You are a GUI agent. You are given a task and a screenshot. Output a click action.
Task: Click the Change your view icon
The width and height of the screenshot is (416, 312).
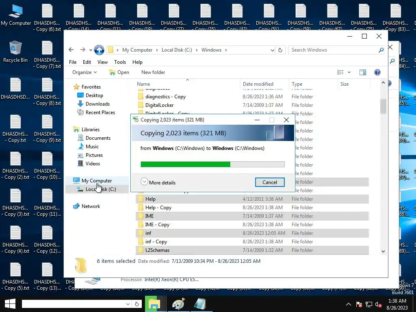click(x=340, y=72)
